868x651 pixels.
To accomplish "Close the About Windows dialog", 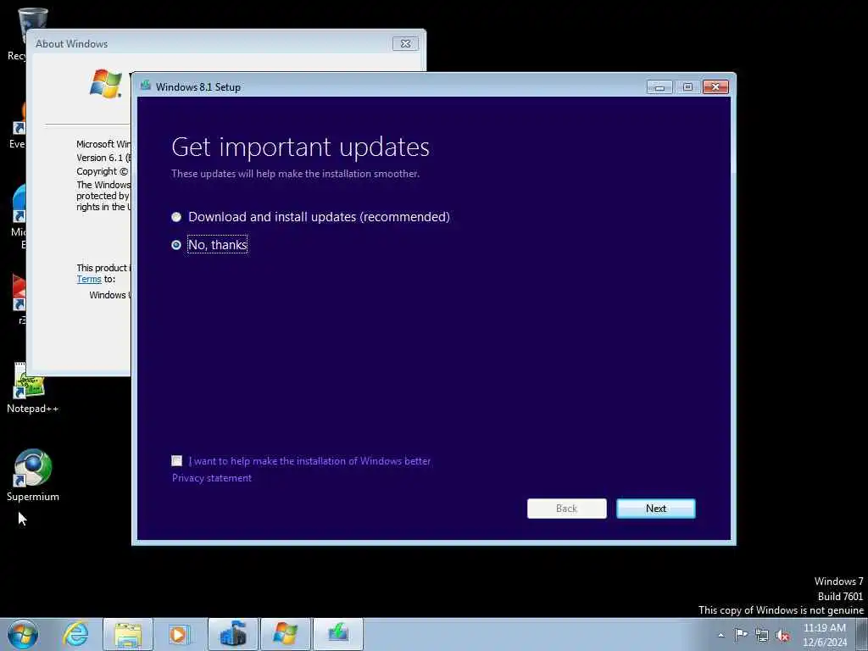I will point(405,44).
